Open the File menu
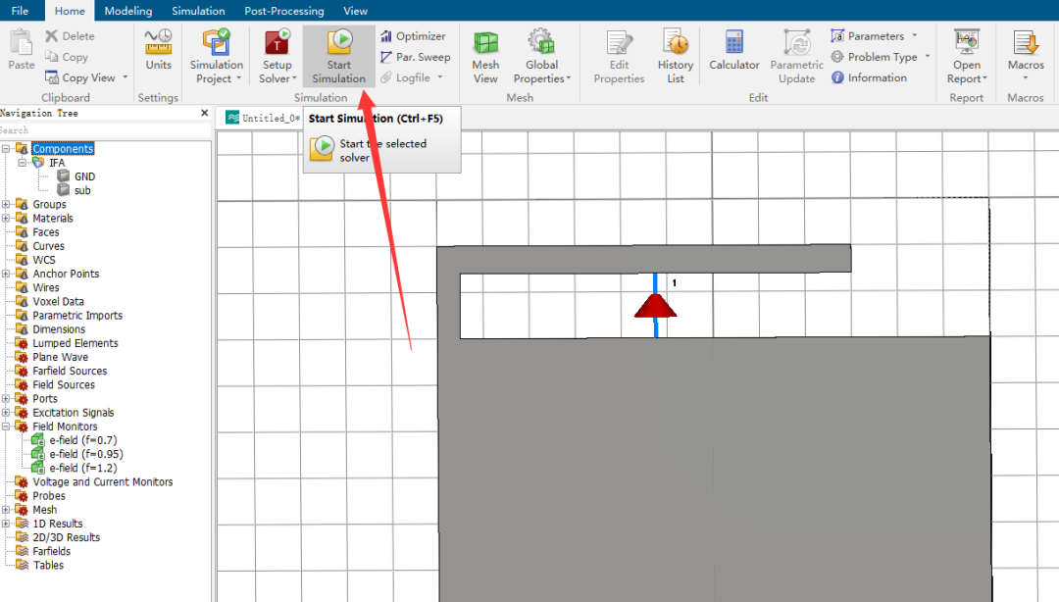This screenshot has width=1059, height=602. coord(21,11)
